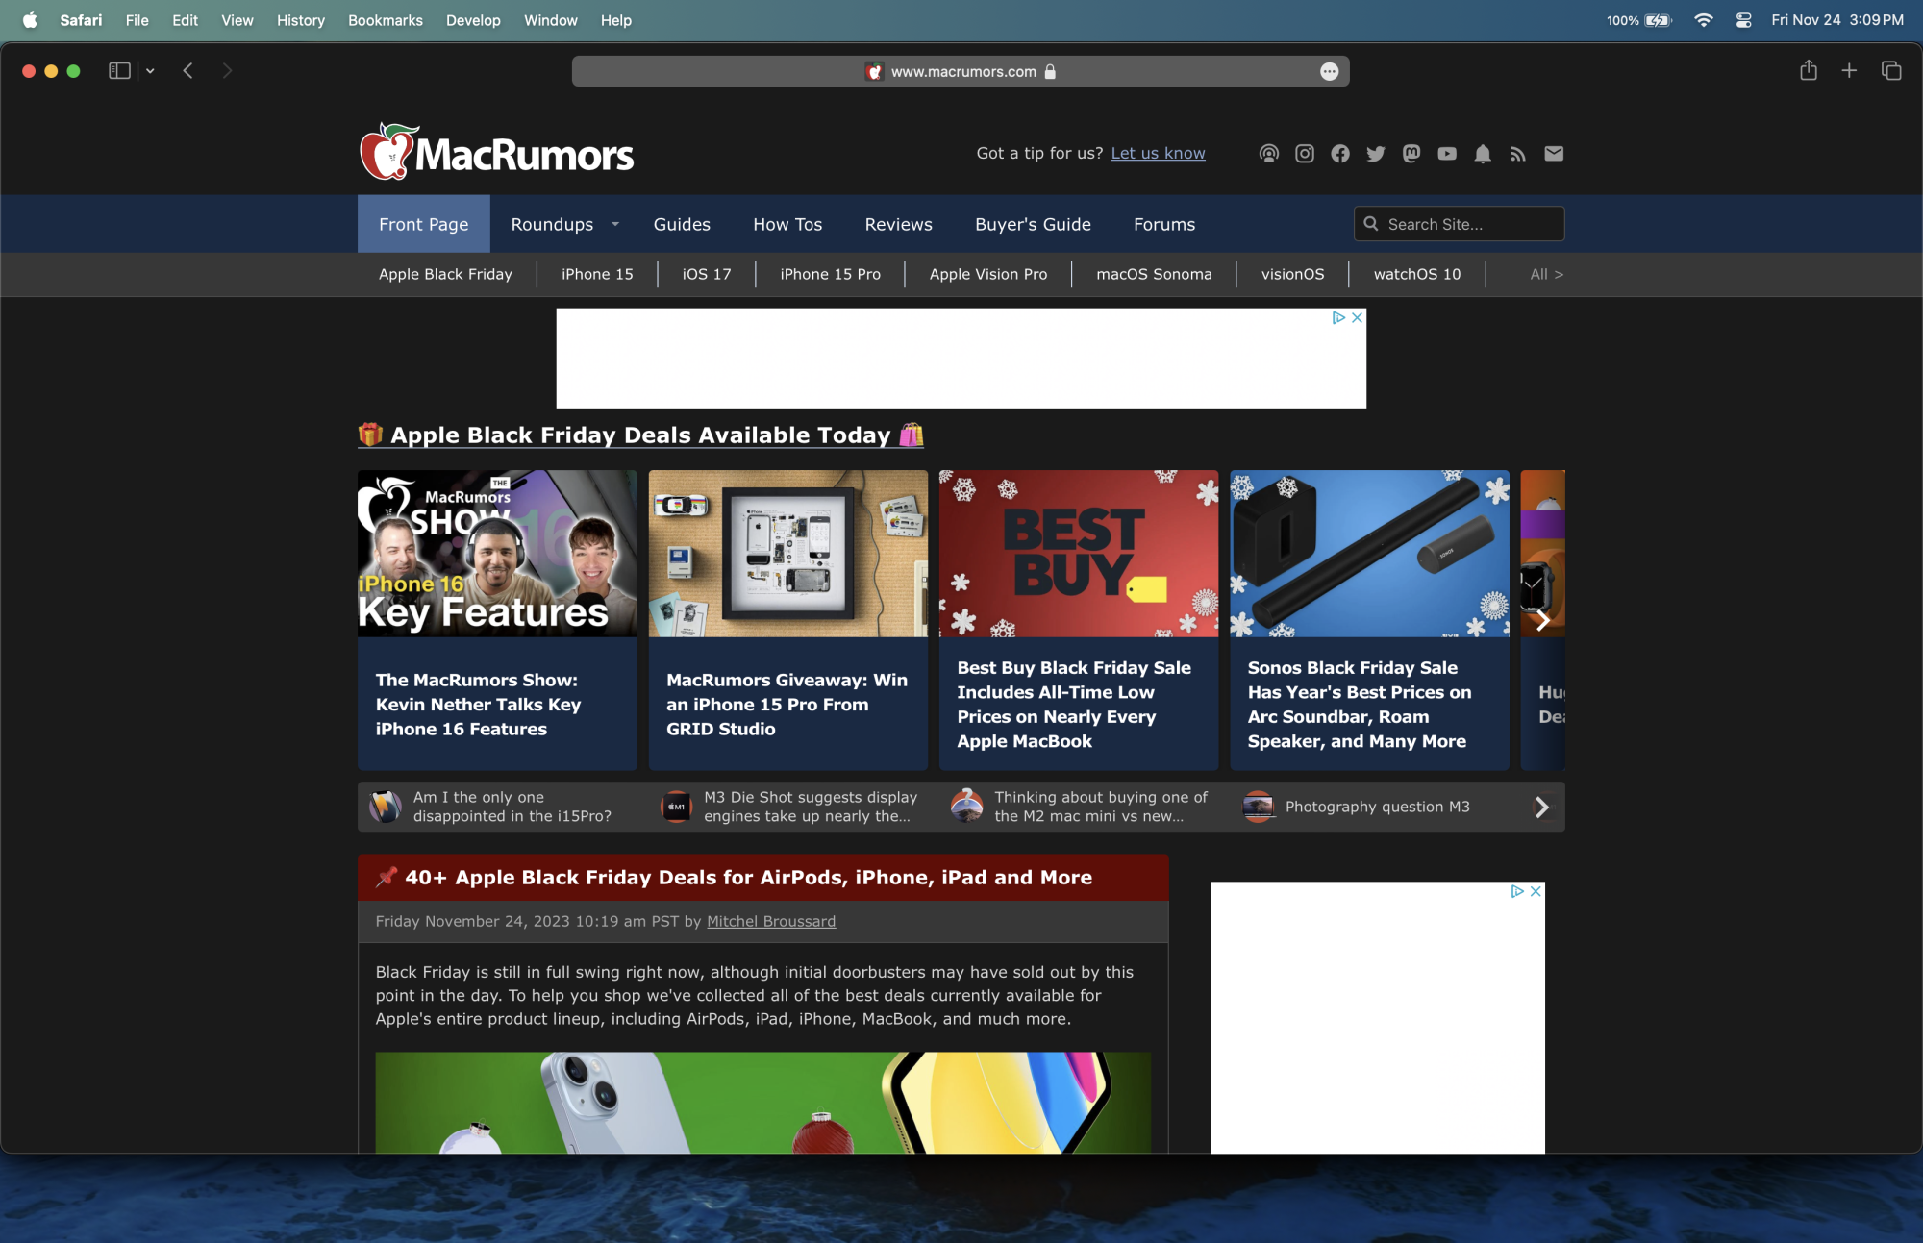The image size is (1923, 1243).
Task: Show Safari tab overview
Action: (x=1891, y=71)
